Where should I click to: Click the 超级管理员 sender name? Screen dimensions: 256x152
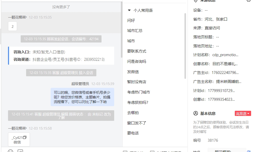(80, 84)
